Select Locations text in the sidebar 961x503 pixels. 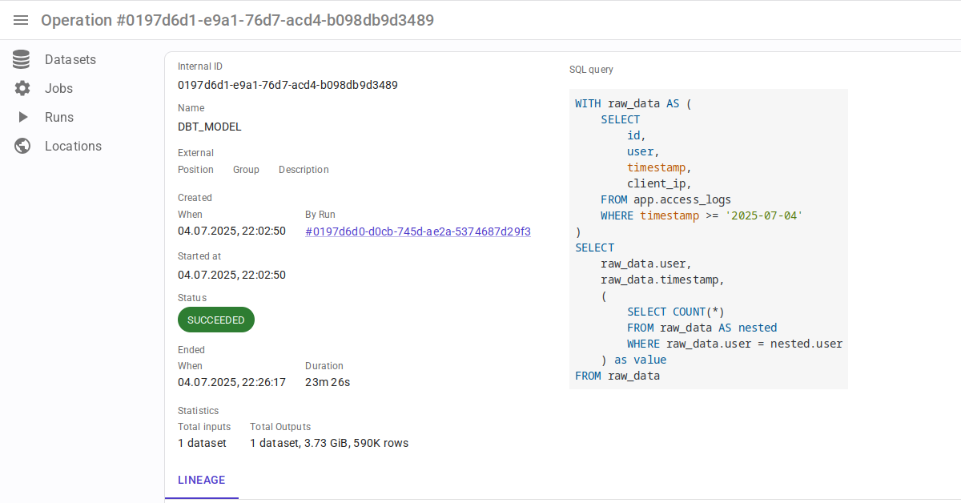pyautogui.click(x=73, y=147)
